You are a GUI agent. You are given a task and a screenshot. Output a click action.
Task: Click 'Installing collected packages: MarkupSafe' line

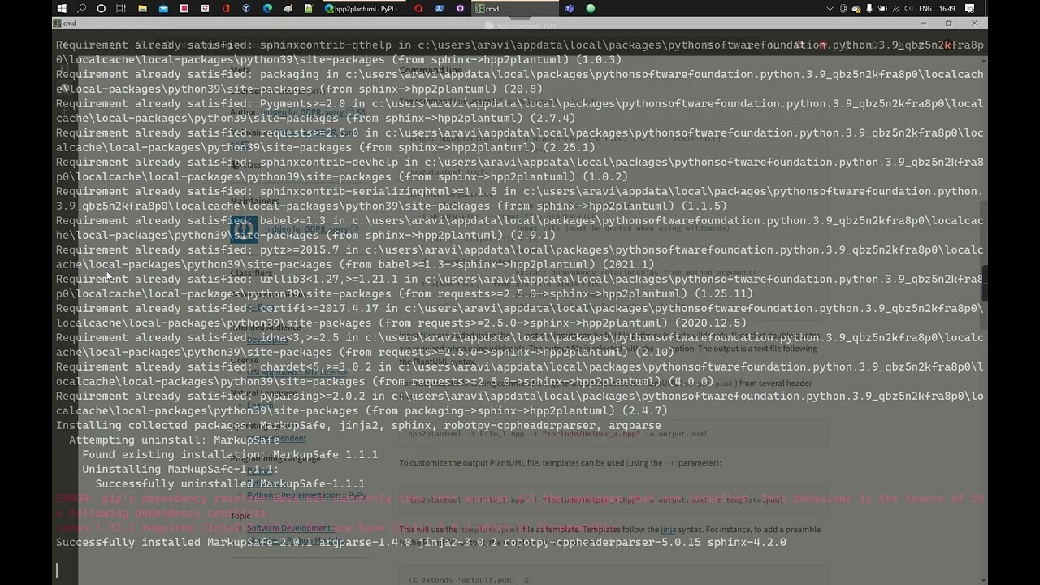pyautogui.click(x=358, y=425)
